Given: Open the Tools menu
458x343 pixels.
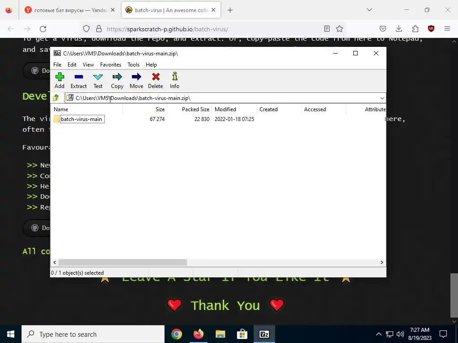Looking at the screenshot, I should pos(133,65).
